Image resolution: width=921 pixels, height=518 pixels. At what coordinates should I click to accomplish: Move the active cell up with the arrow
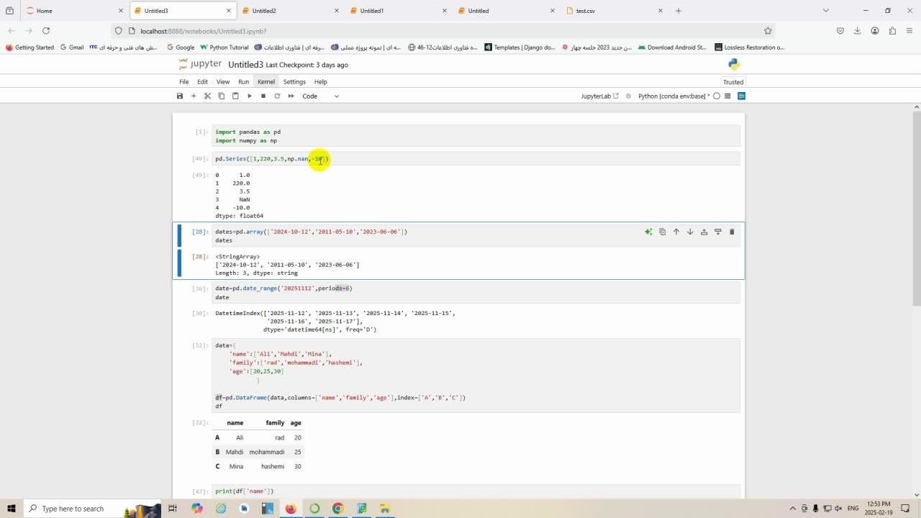[x=676, y=232]
